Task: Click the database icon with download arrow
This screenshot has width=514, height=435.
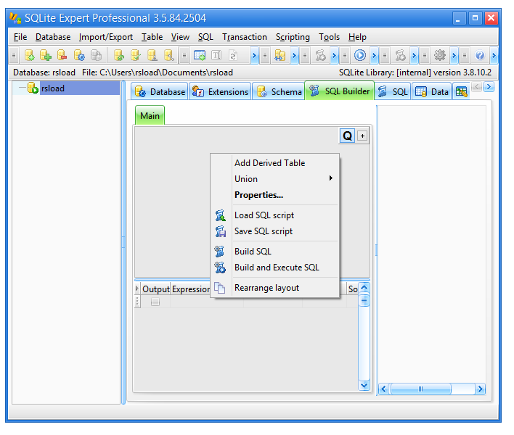Action: coord(152,55)
